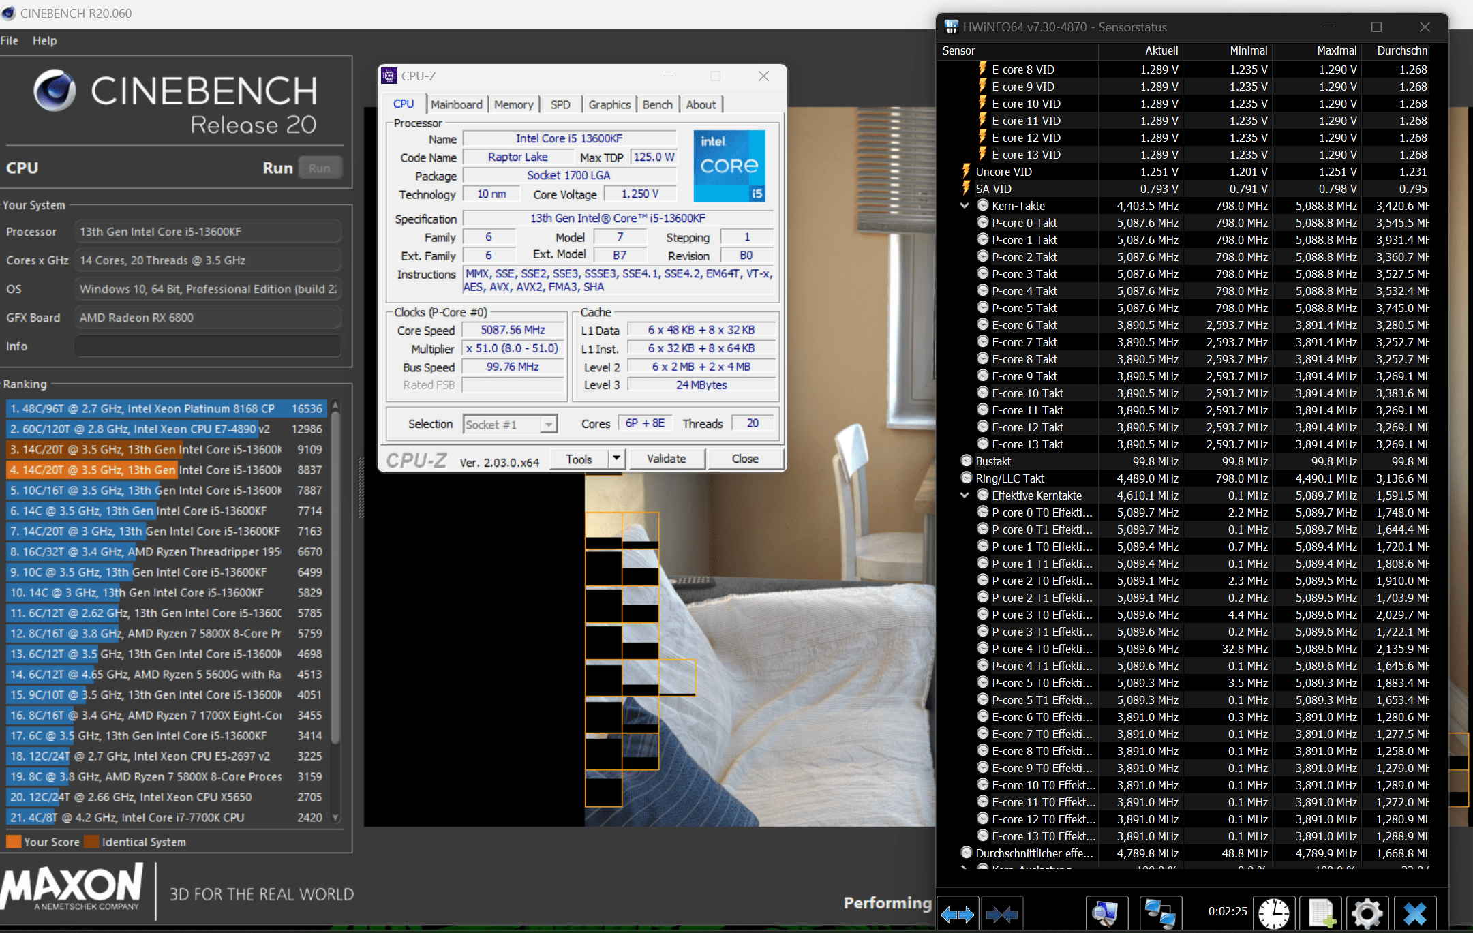Click the collapse columns arrows icon in HWiNFO

coord(1001,913)
